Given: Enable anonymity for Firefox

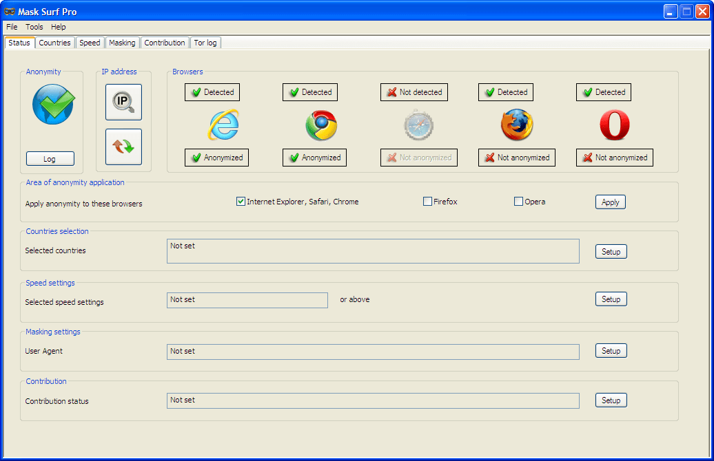Looking at the screenshot, I should [x=427, y=201].
